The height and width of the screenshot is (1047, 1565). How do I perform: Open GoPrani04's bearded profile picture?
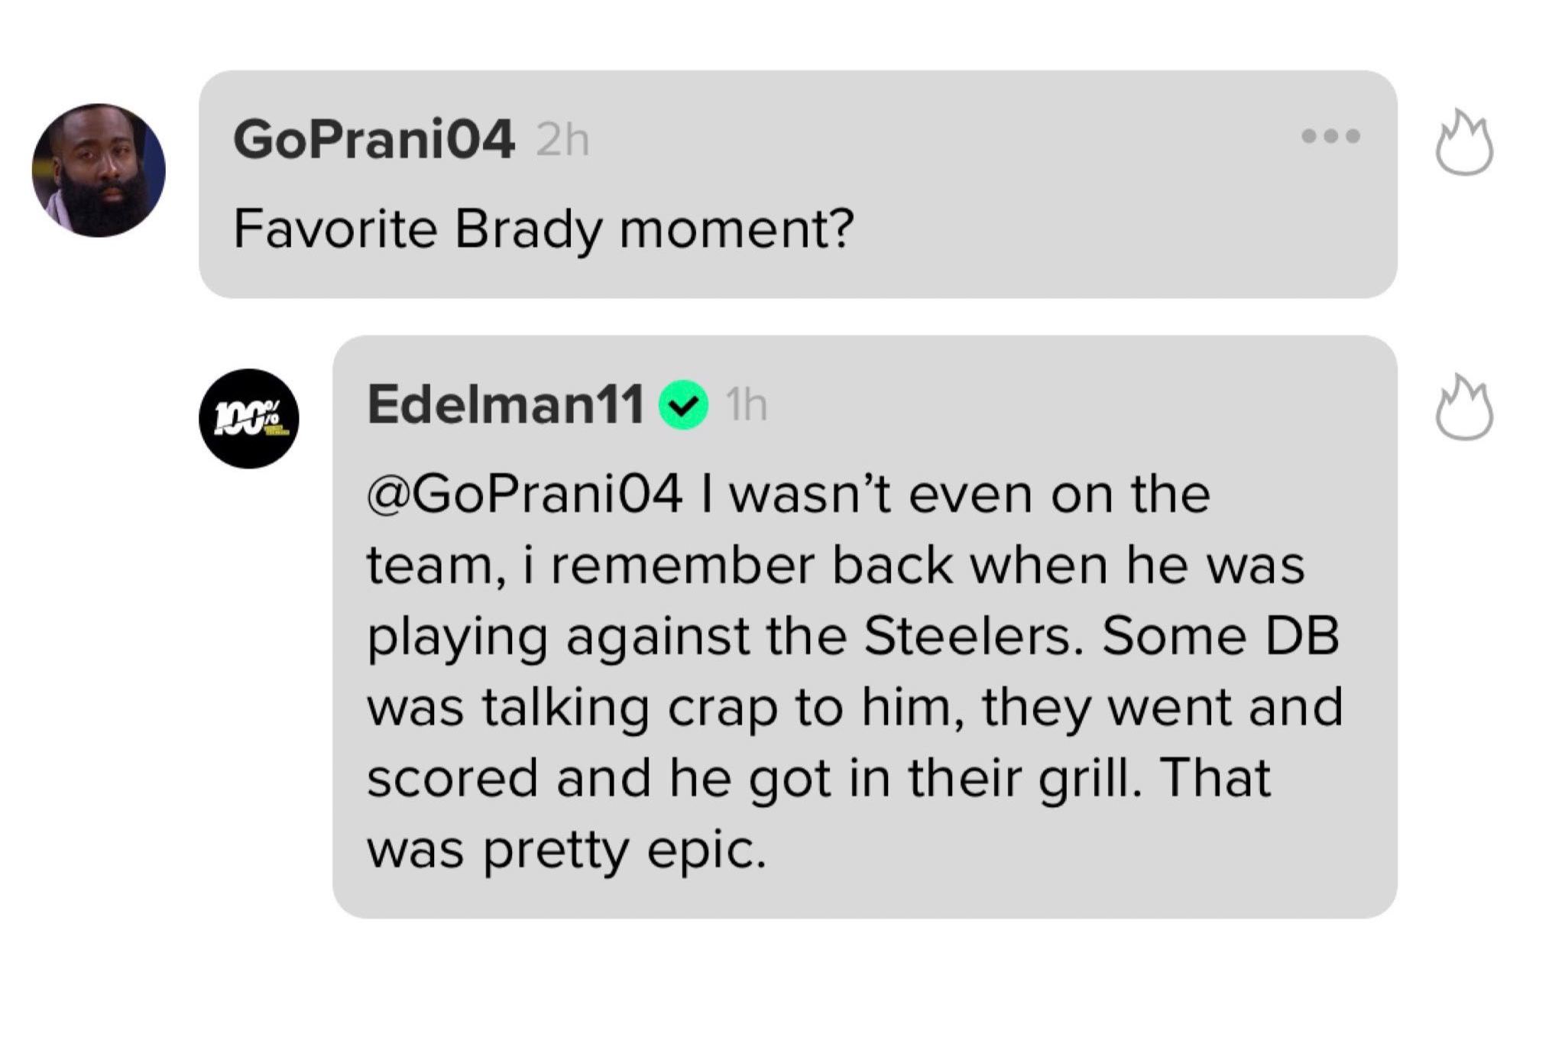99,170
